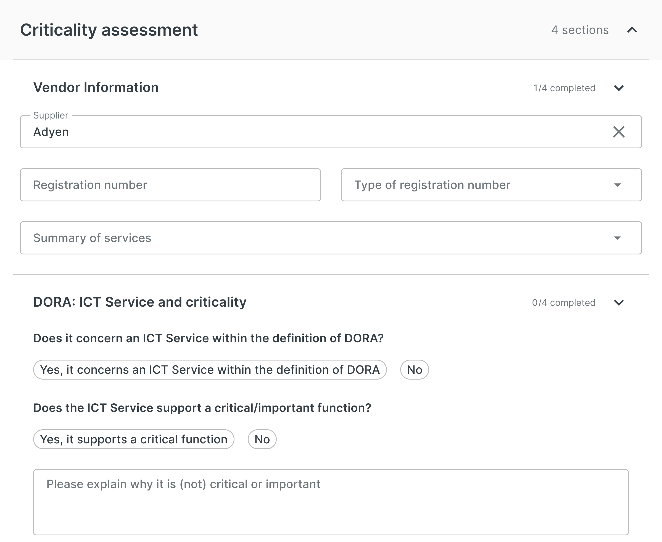Collapse DORA ICT Service section chevron
Viewport: 662px width, 542px height.
619,302
